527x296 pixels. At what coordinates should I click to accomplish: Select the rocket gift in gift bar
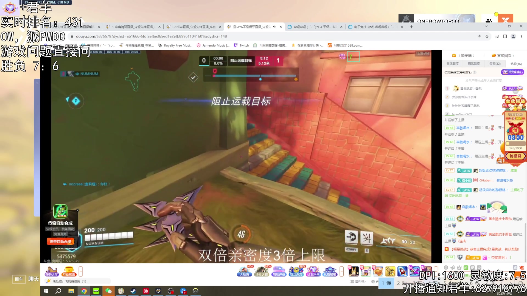[402, 271]
